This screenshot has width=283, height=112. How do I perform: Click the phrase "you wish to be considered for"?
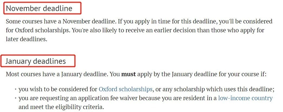[58, 89]
